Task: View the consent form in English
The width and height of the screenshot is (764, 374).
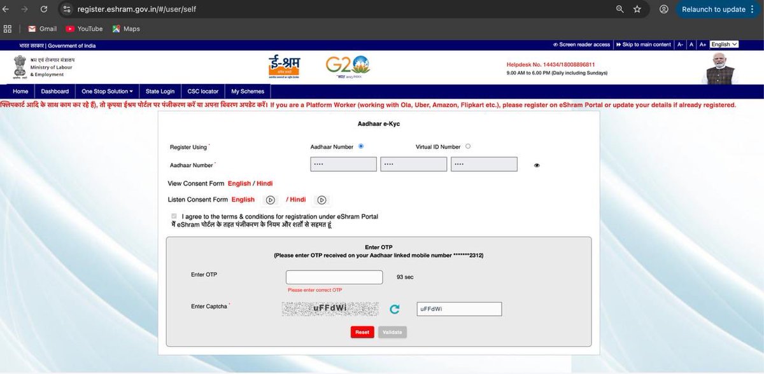Action: click(239, 184)
